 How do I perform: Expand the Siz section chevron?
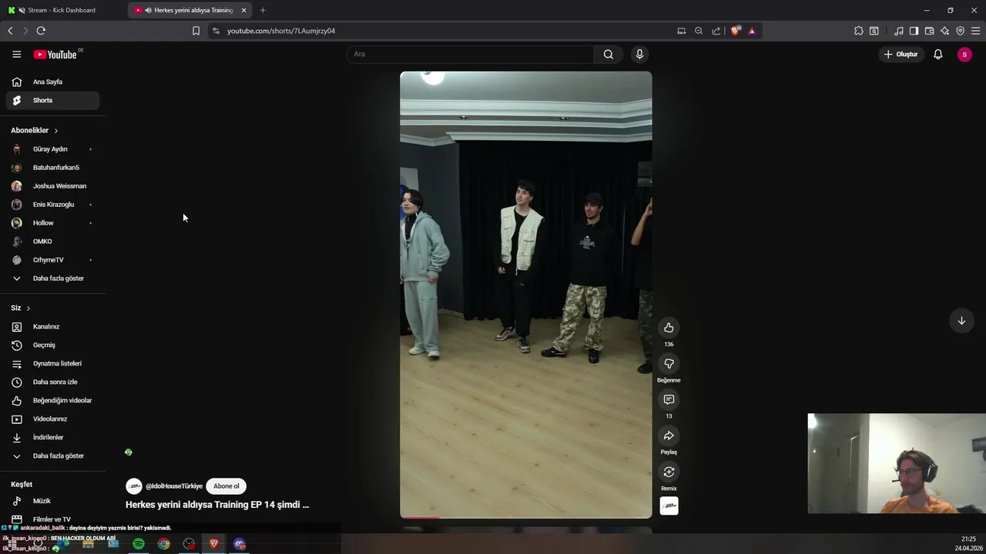coord(29,309)
